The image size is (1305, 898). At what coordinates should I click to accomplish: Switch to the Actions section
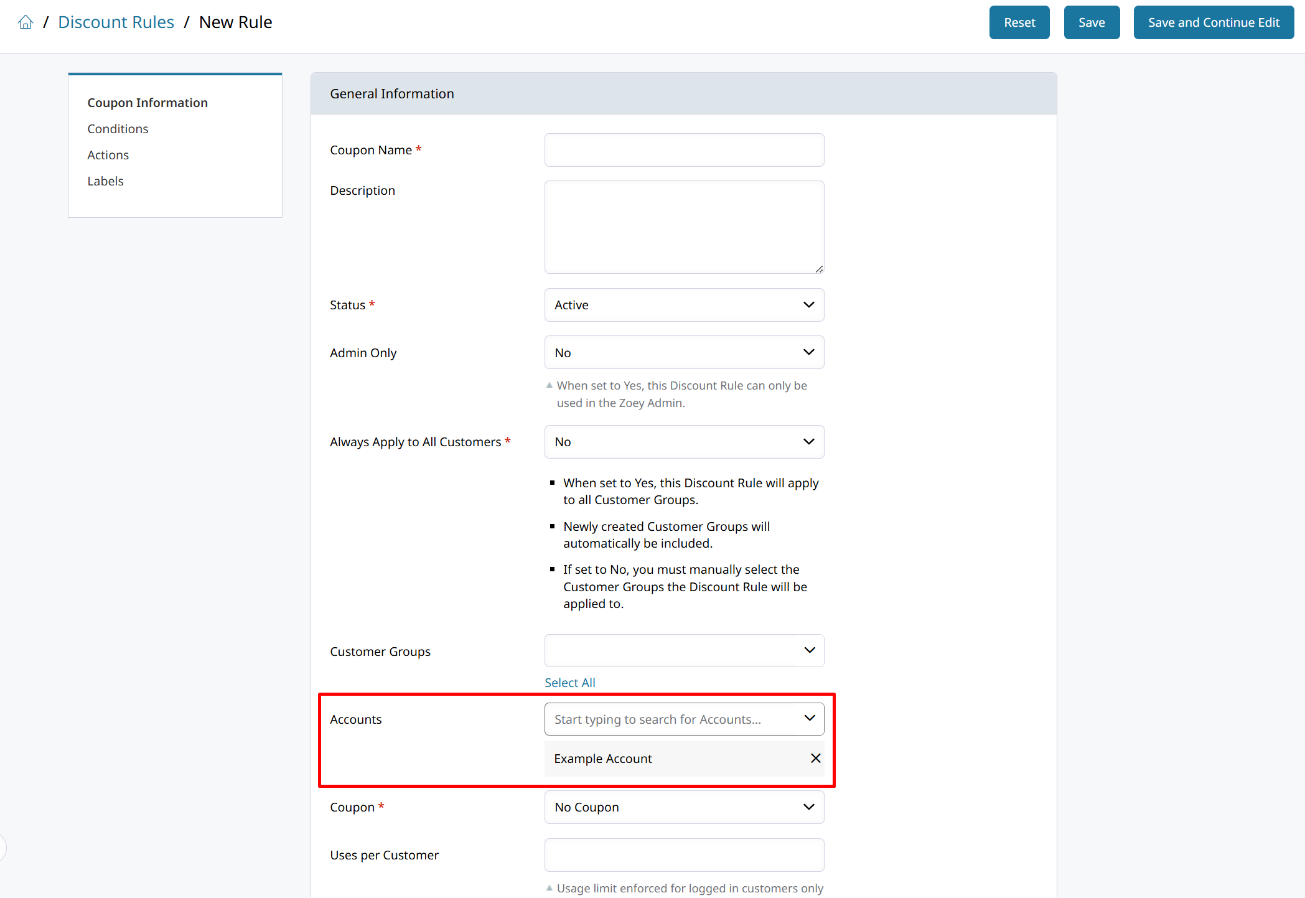coord(108,155)
